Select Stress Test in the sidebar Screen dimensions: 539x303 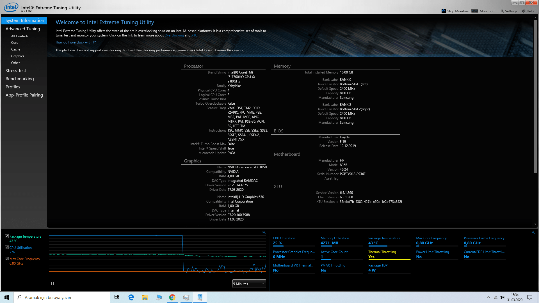pos(16,71)
